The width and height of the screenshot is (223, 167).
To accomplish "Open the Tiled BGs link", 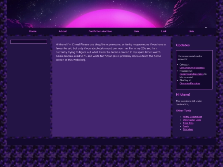I will pos(188,123).
